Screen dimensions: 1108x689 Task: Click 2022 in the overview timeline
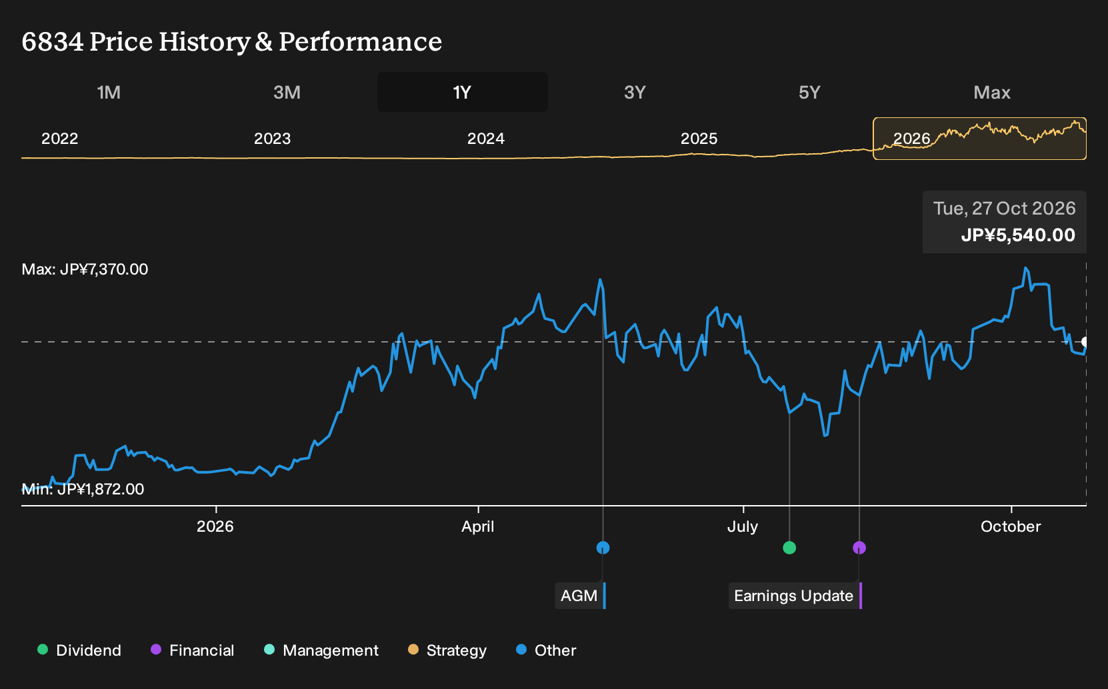point(60,139)
